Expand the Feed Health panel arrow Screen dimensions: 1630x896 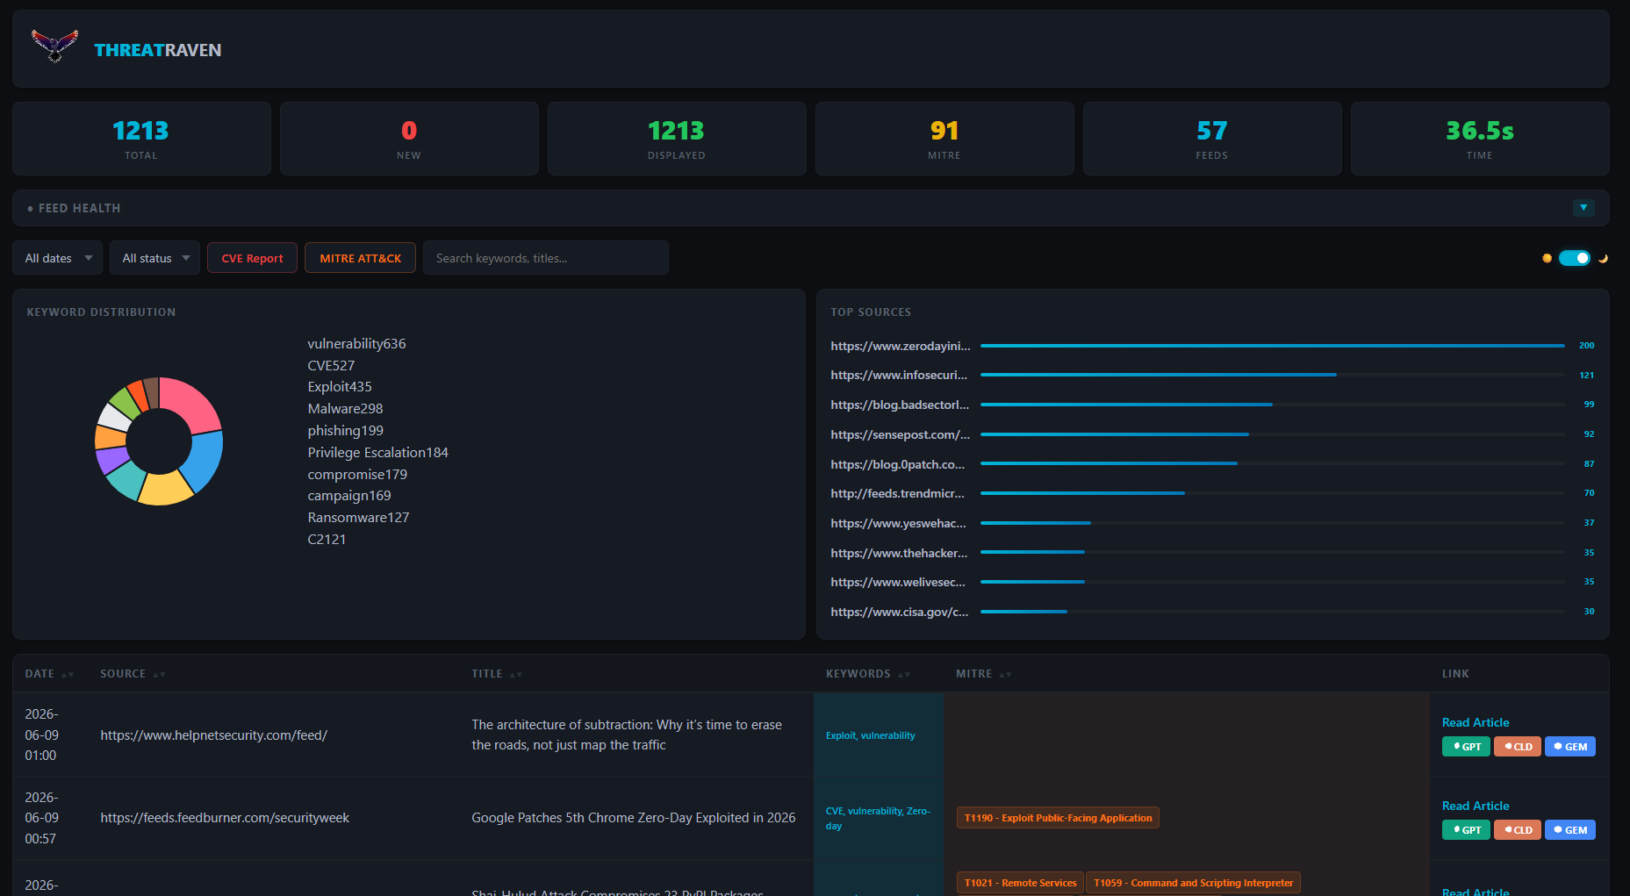click(1583, 208)
